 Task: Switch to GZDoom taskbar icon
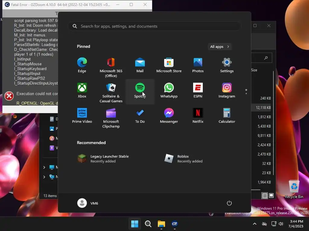pyautogui.click(x=175, y=224)
